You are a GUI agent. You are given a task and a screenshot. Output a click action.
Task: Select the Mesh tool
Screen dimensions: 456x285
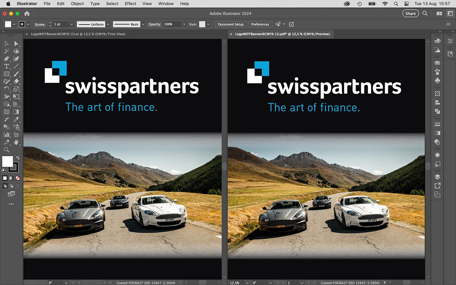tap(7, 112)
